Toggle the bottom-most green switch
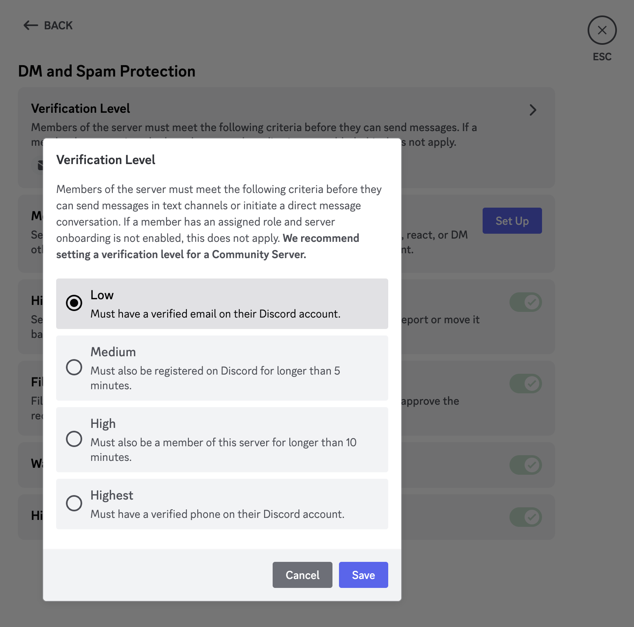 (526, 517)
